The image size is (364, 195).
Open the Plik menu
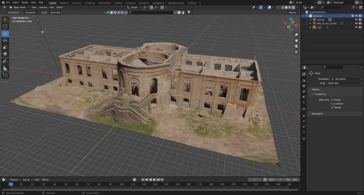8,2
